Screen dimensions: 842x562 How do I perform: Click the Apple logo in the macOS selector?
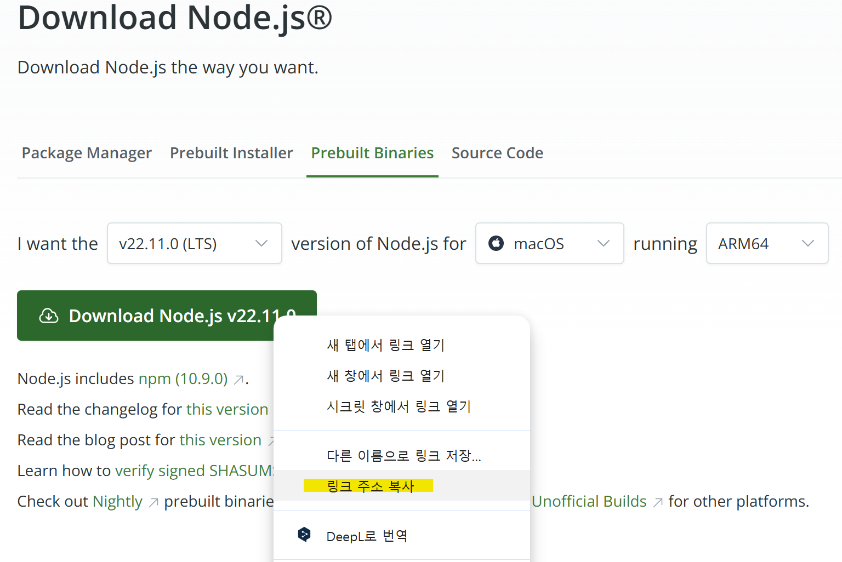(x=496, y=243)
